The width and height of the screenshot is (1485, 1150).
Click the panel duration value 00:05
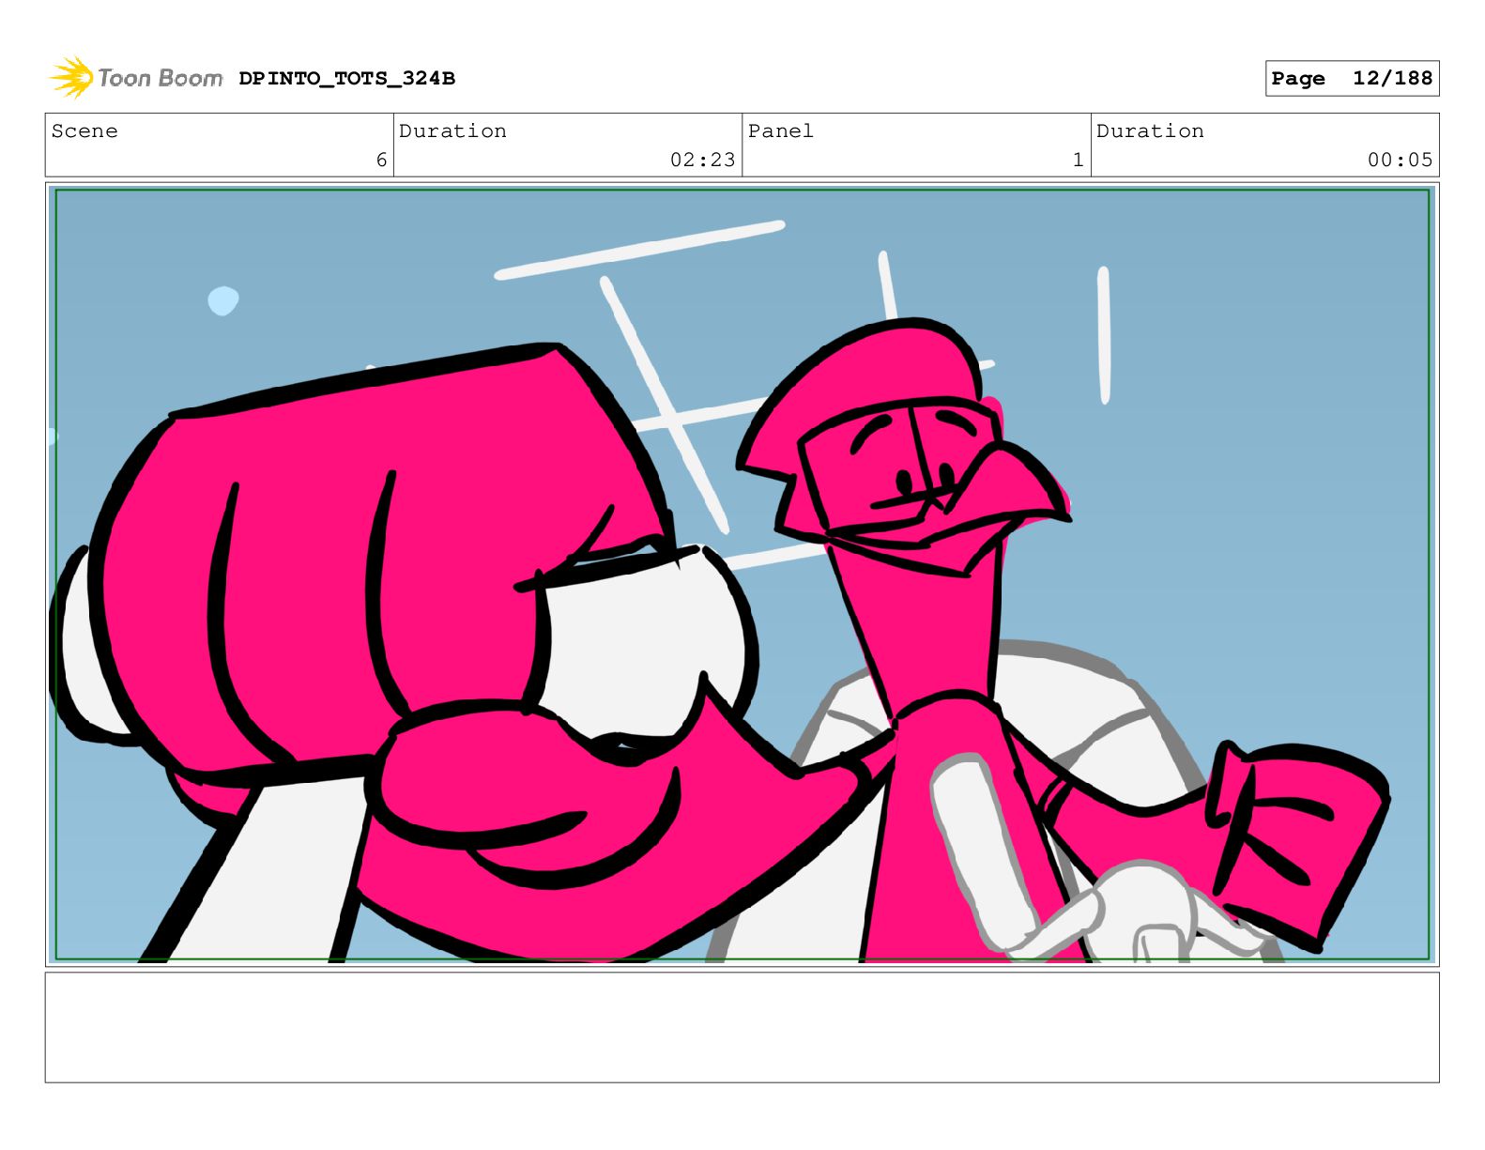pos(1400,161)
